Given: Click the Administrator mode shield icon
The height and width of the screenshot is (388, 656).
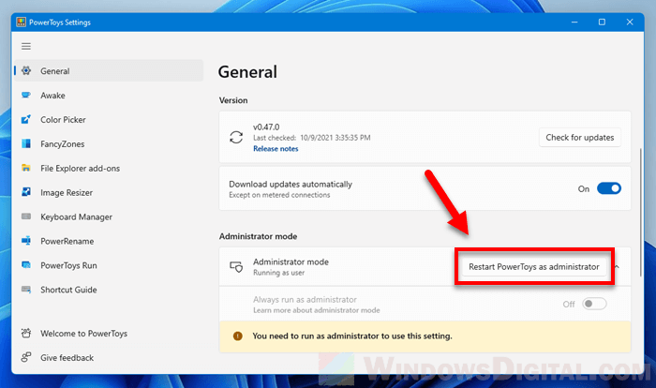Looking at the screenshot, I should click(x=236, y=266).
